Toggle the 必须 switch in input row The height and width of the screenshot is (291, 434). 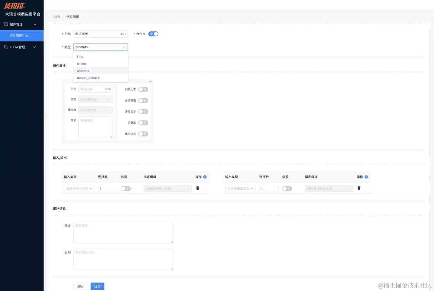point(125,188)
